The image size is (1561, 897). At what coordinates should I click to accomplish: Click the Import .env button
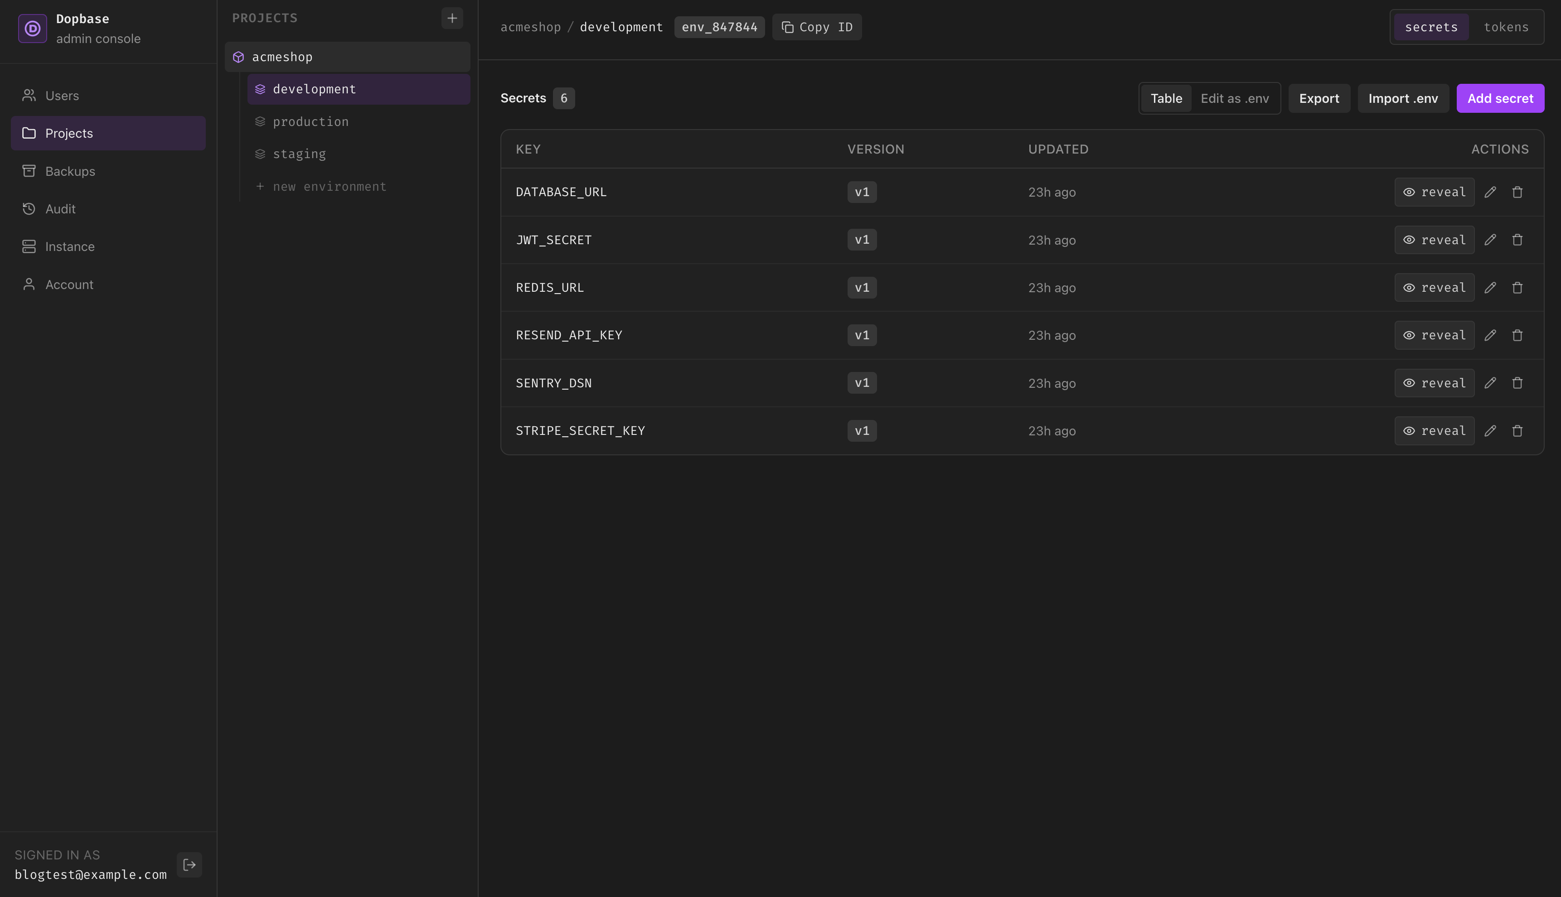pos(1403,99)
